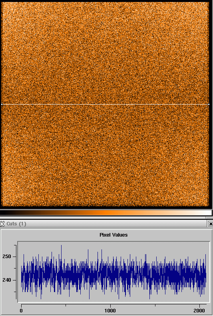The width and height of the screenshot is (213, 316).
Task: Select the left endpoint handle of cut line
Action: 2,104
